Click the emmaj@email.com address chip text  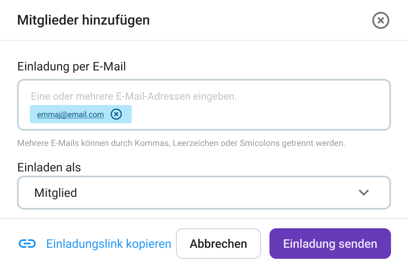coord(70,115)
